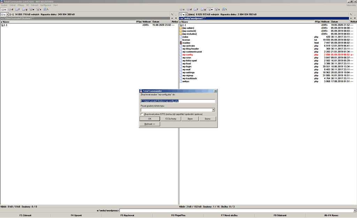The width and height of the screenshot is (357, 218).
Task: Click F4 Upravit button
Action: tap(76, 215)
